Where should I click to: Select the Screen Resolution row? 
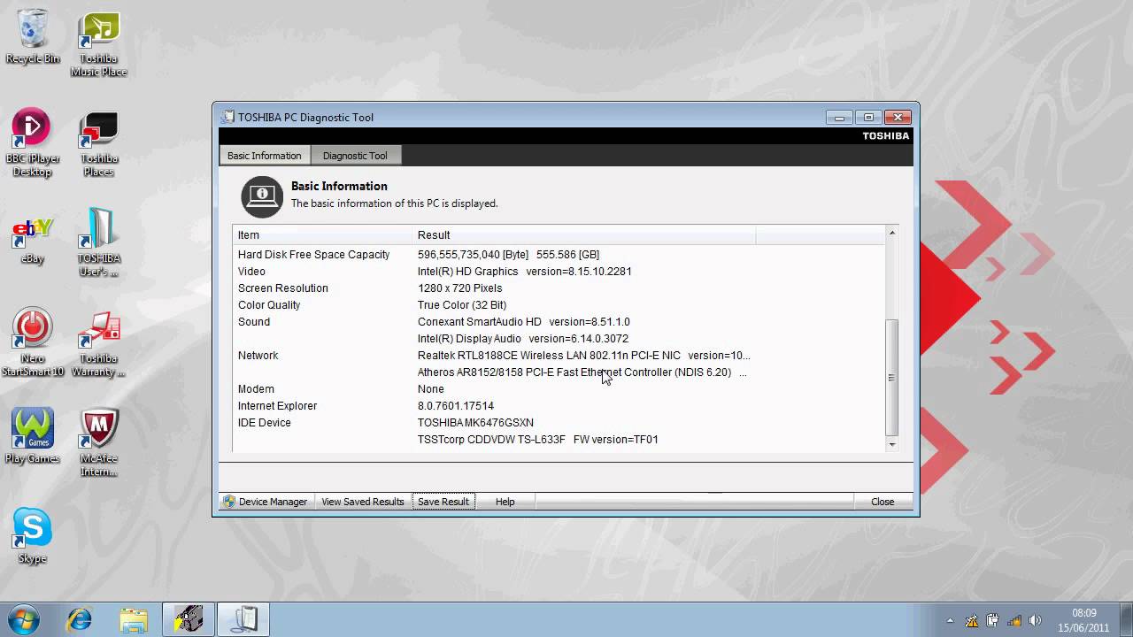pyautogui.click(x=559, y=288)
